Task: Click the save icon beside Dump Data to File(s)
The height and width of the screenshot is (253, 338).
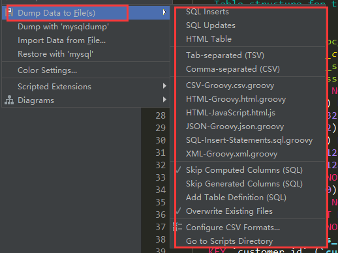Action: click(x=10, y=13)
